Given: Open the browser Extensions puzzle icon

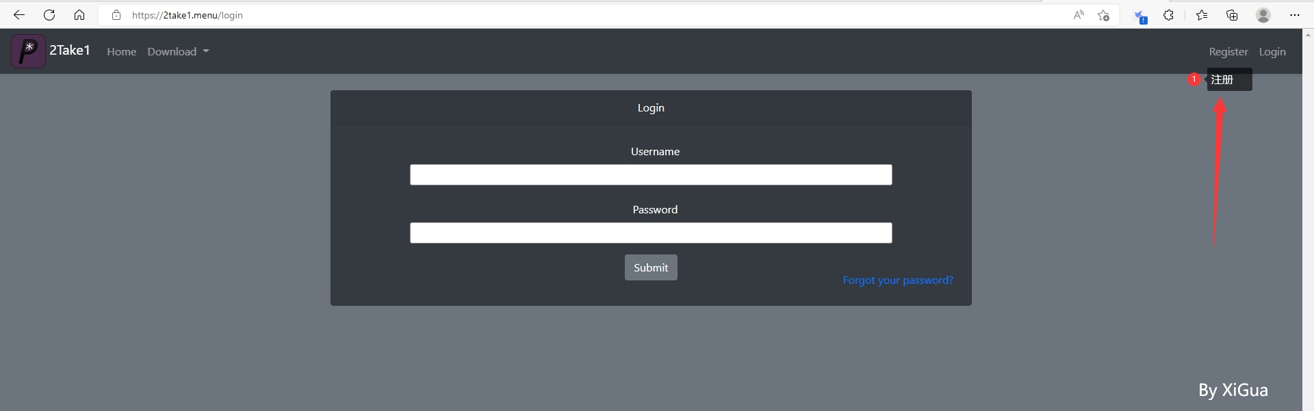Looking at the screenshot, I should [x=1169, y=15].
